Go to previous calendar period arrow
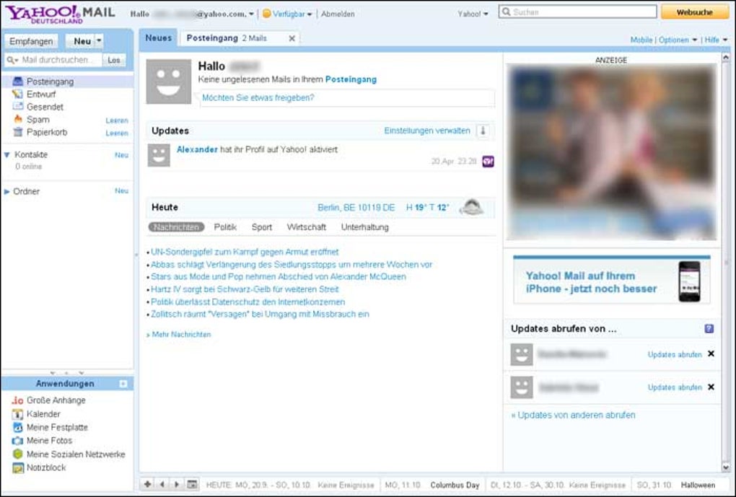The height and width of the screenshot is (497, 736). point(162,484)
